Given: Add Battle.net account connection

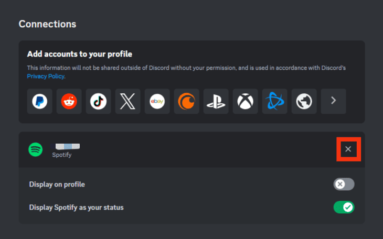Looking at the screenshot, I should pyautogui.click(x=275, y=101).
